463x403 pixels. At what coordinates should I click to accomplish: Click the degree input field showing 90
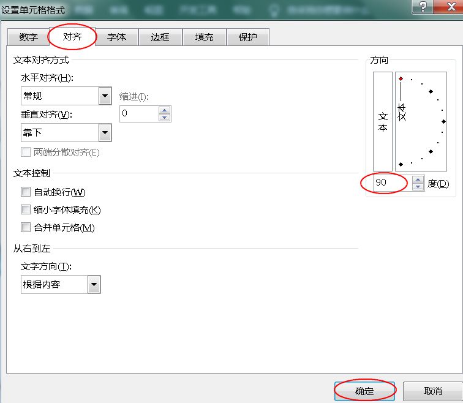(x=391, y=183)
